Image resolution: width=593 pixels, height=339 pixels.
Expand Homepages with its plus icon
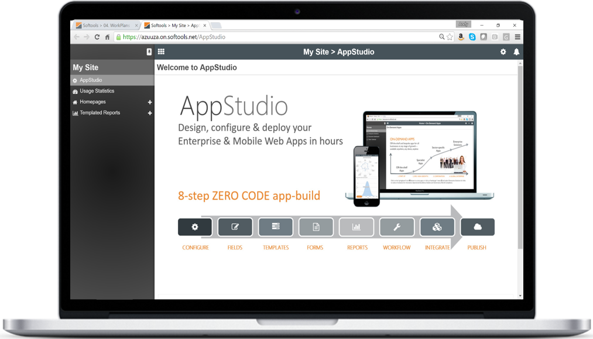coord(150,102)
